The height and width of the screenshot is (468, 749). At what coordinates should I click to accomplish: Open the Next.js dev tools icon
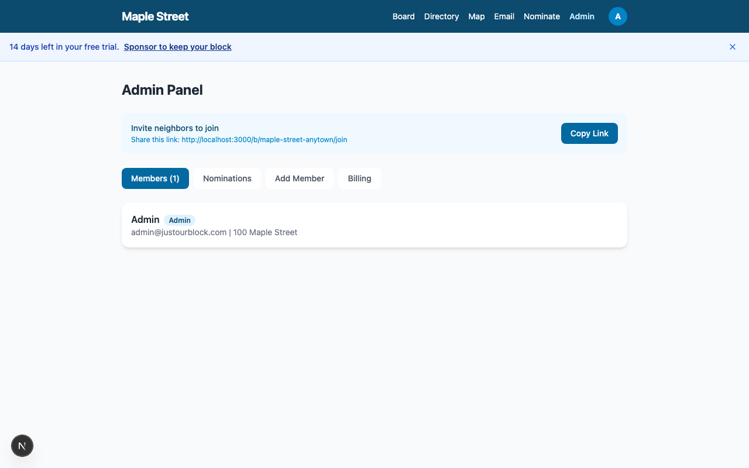click(22, 446)
